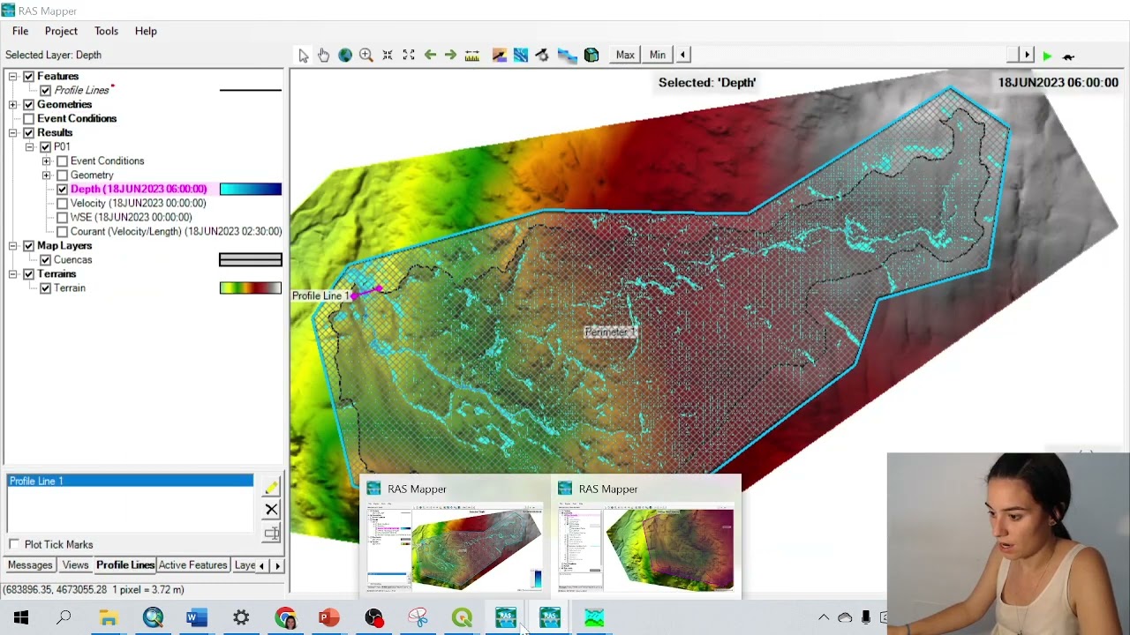Switch to the Active Features tab
The width and height of the screenshot is (1130, 635).
tap(192, 565)
